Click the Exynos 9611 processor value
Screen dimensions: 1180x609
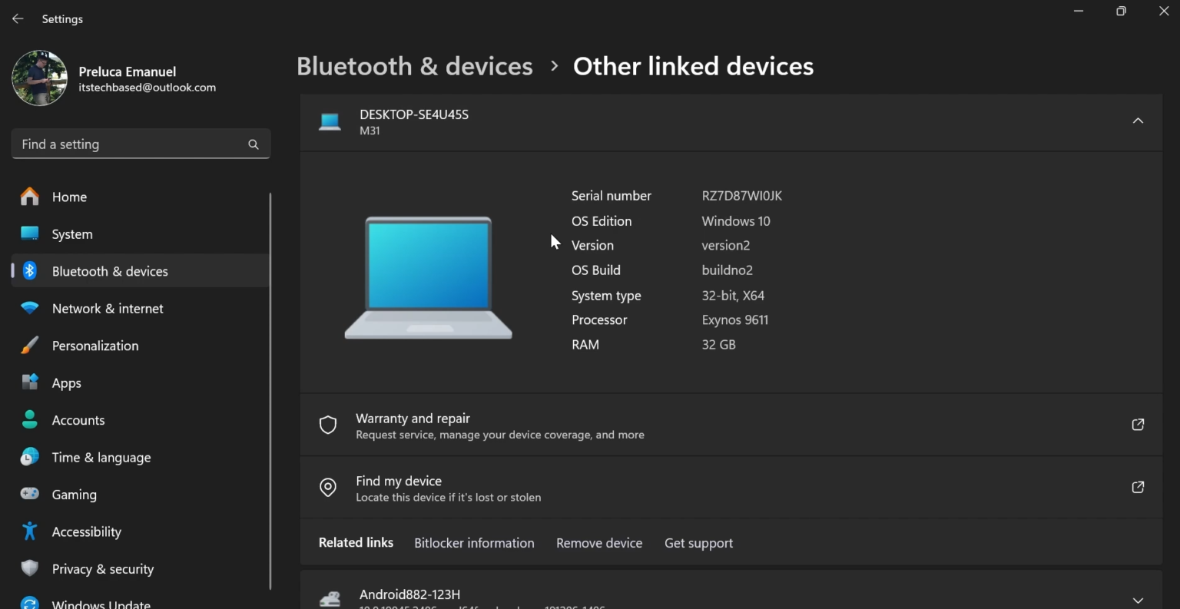735,320
